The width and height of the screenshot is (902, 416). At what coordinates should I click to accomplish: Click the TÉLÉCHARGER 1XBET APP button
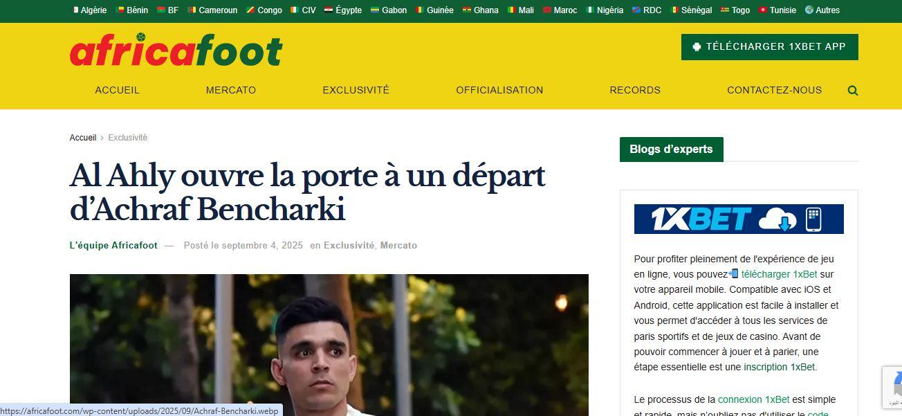pyautogui.click(x=770, y=47)
